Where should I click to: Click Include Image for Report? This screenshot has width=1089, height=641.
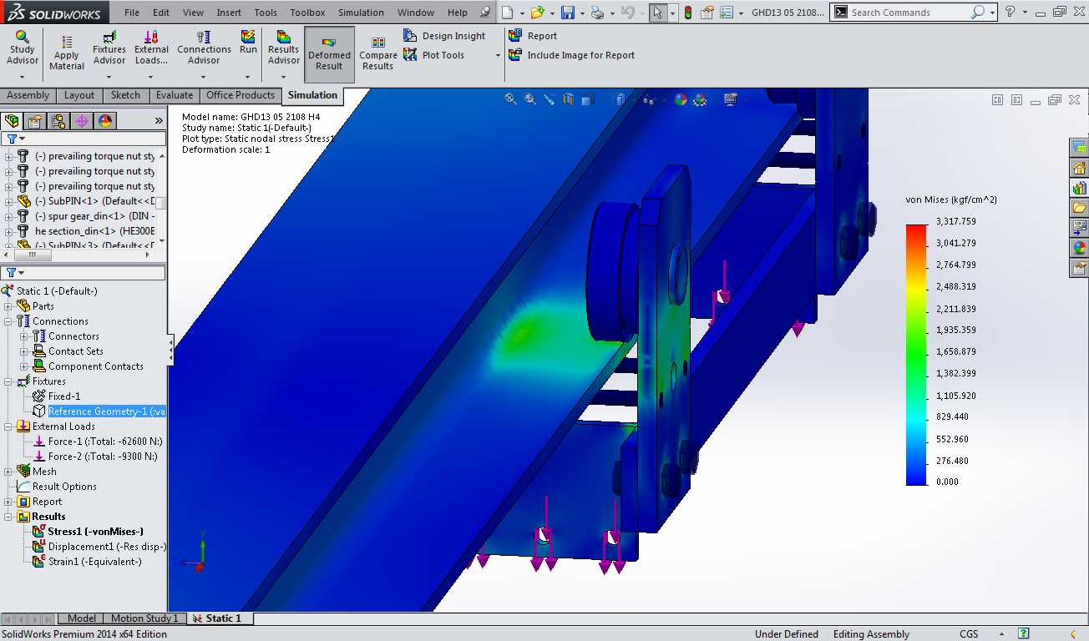571,55
